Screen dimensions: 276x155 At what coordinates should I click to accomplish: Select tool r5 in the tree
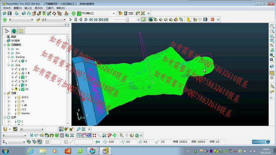coord(23,101)
